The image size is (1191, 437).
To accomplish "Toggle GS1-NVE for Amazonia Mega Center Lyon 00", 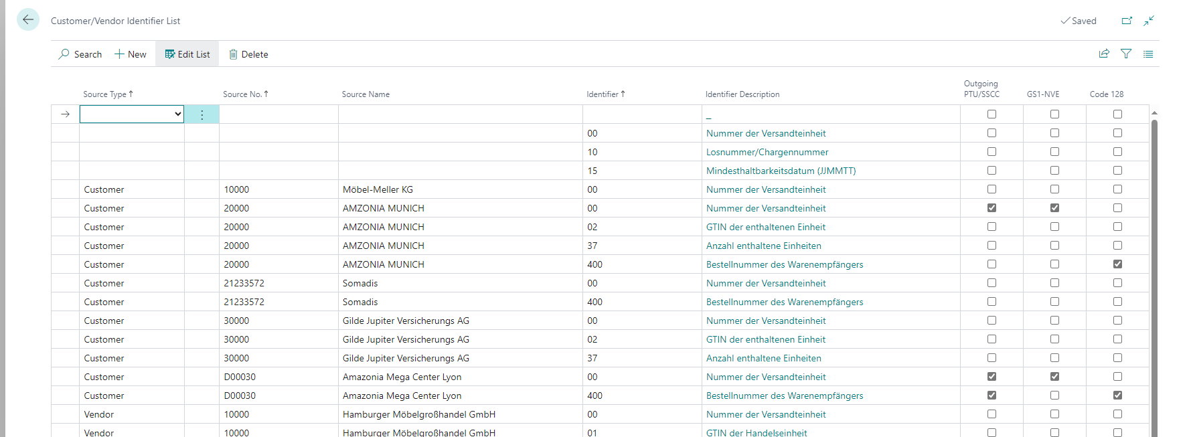I will pyautogui.click(x=1054, y=377).
